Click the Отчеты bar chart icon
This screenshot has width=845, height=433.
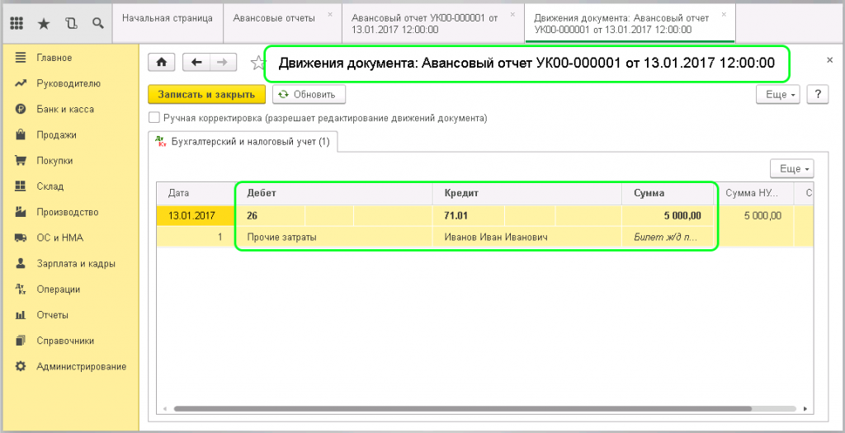tap(21, 315)
